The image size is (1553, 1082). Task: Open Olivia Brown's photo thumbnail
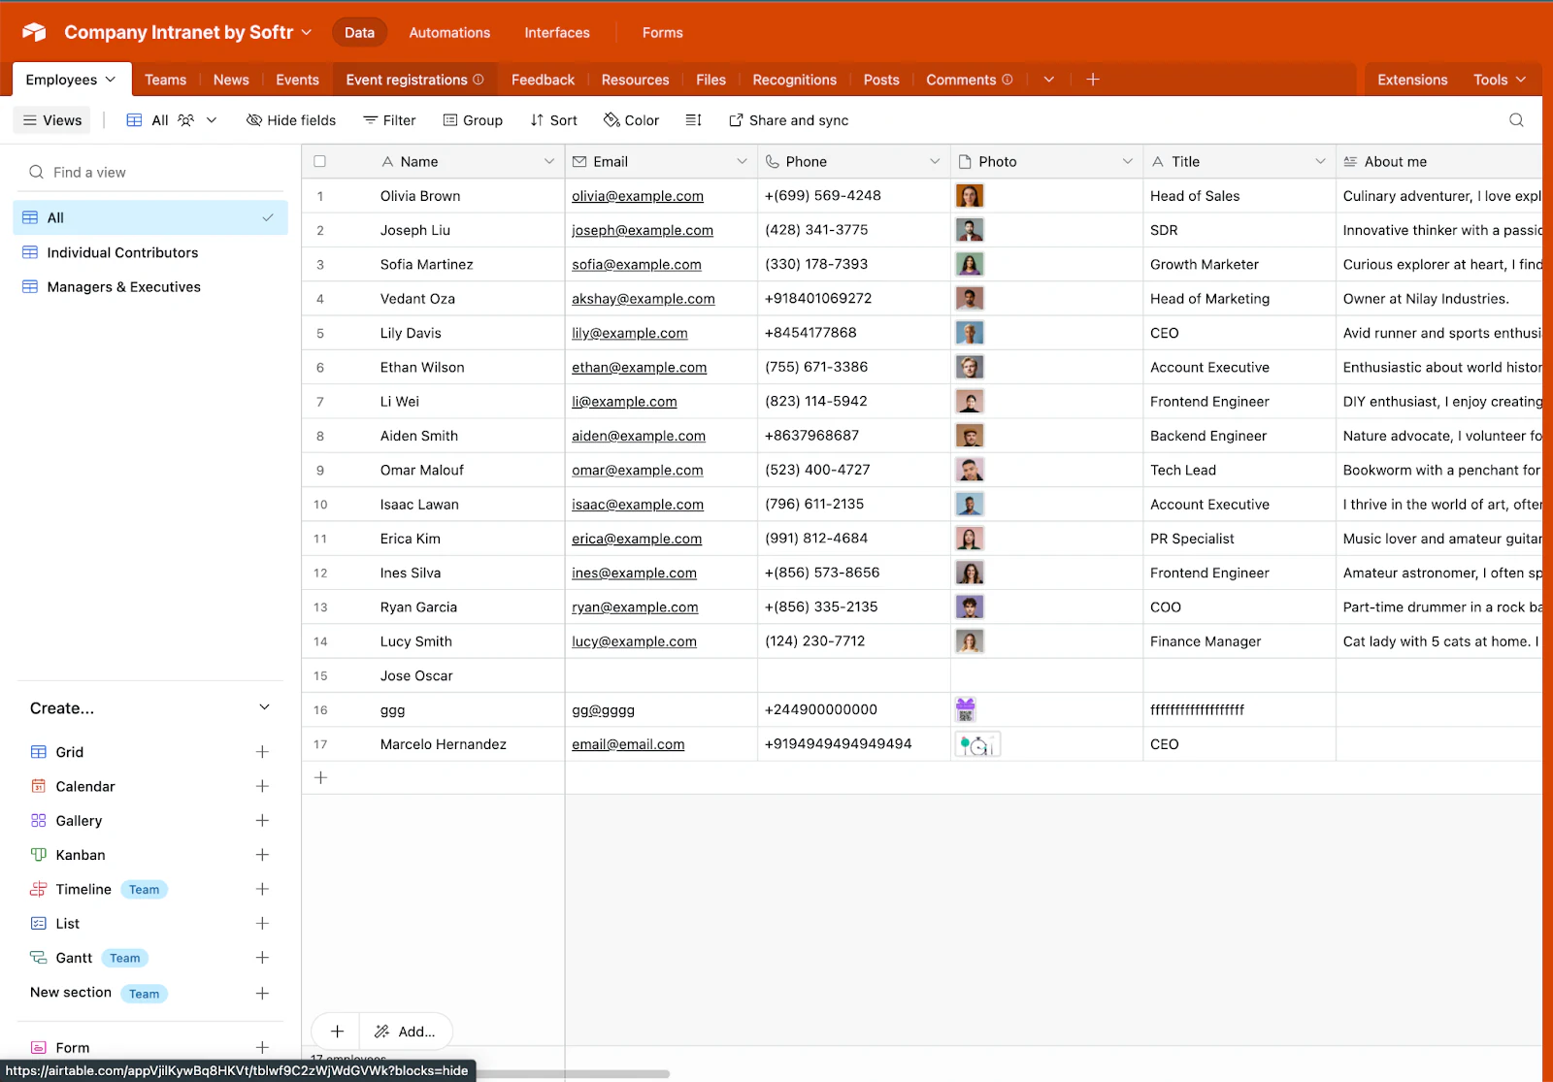(x=970, y=196)
